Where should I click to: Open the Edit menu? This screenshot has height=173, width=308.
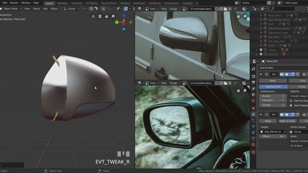(5, 3)
